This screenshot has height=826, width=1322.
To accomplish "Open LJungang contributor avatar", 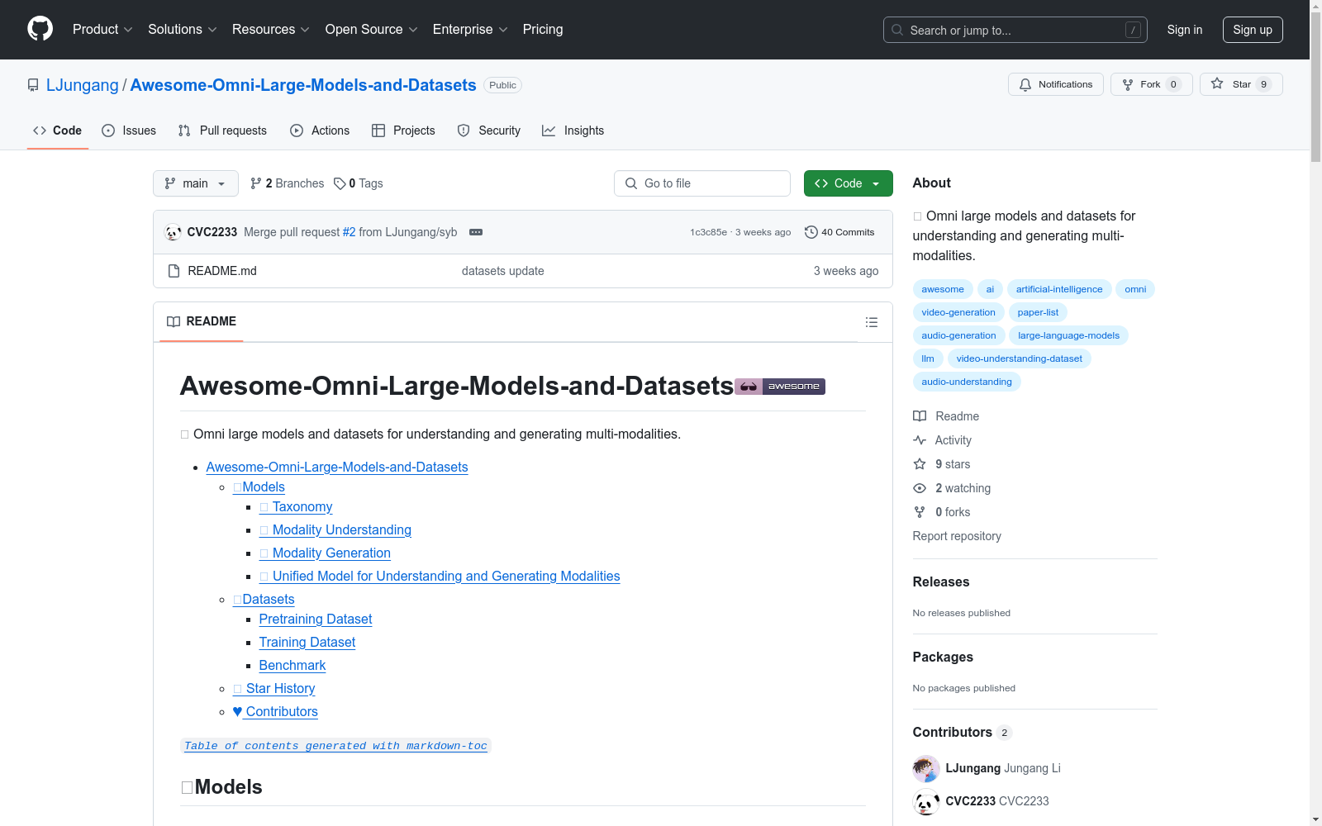I will [926, 768].
